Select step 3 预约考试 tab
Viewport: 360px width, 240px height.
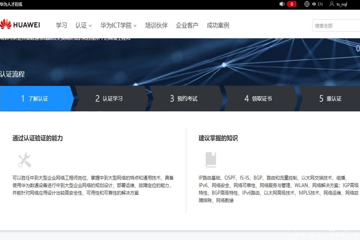184,99
